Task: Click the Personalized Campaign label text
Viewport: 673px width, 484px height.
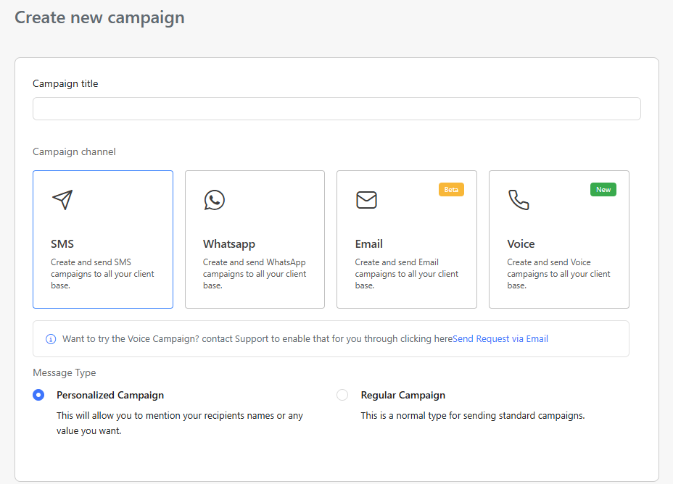Action: 110,396
